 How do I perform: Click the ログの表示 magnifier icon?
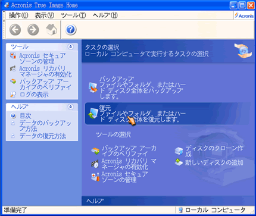(x=13, y=95)
